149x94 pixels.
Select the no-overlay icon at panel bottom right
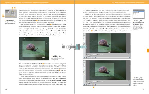15,15
